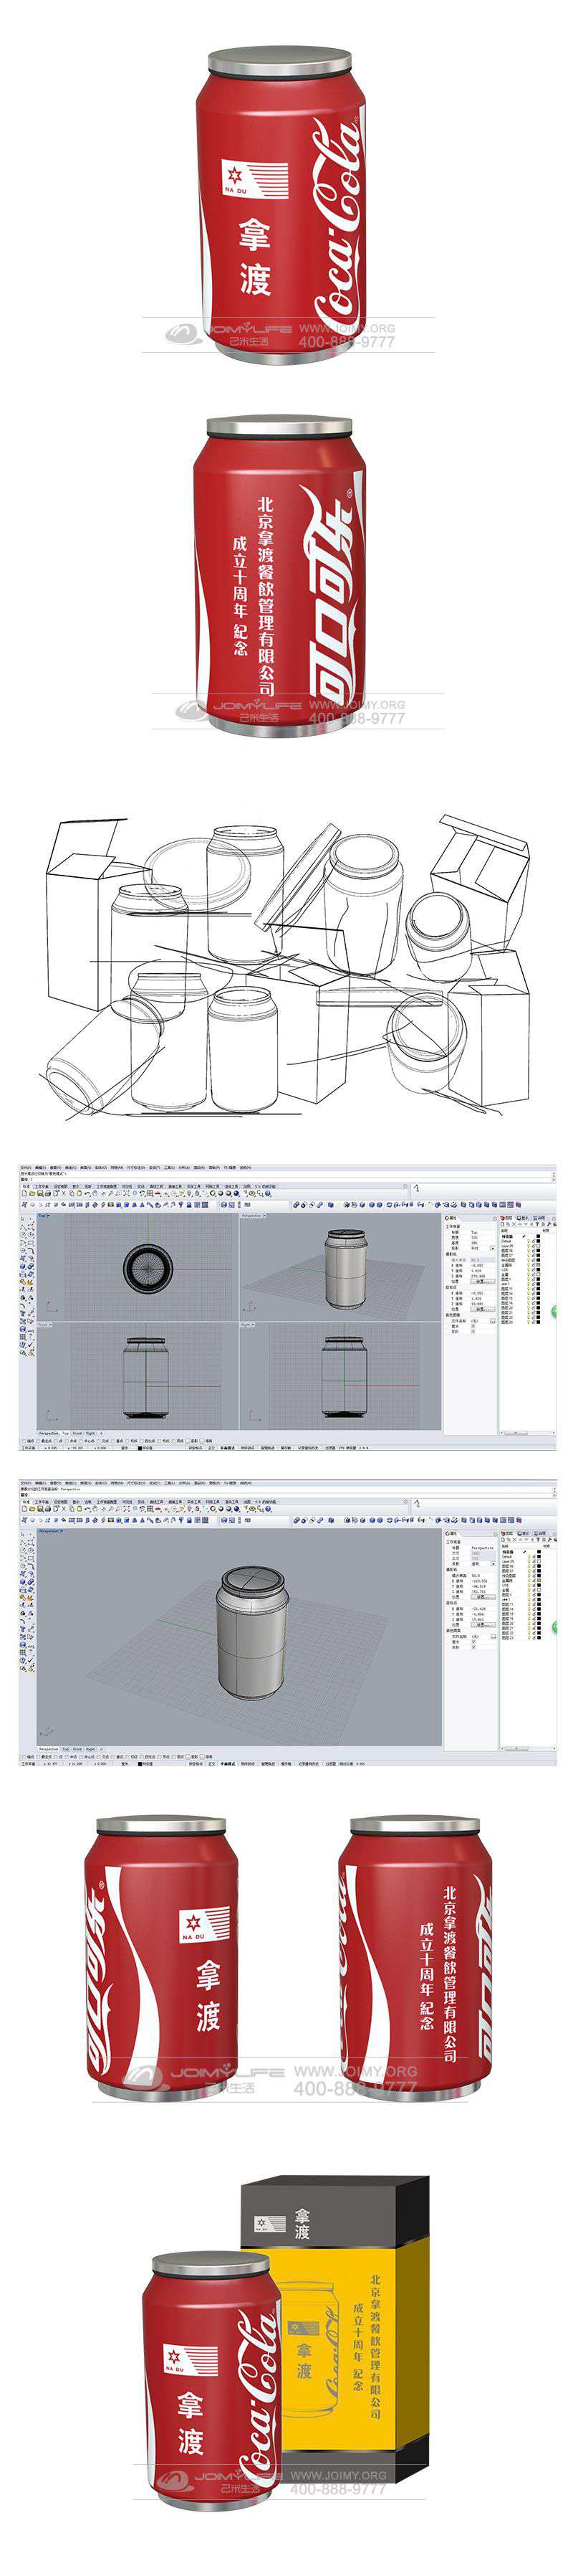Open the 文件(F) menu in the four-viewport Rhino window
Viewport: 573px width, 2576px height.
[26, 1167]
